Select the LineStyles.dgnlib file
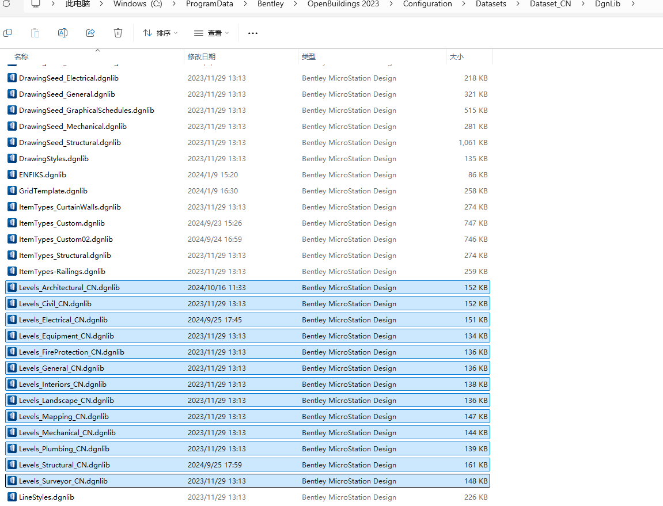This screenshot has height=506, width=663. (248, 497)
